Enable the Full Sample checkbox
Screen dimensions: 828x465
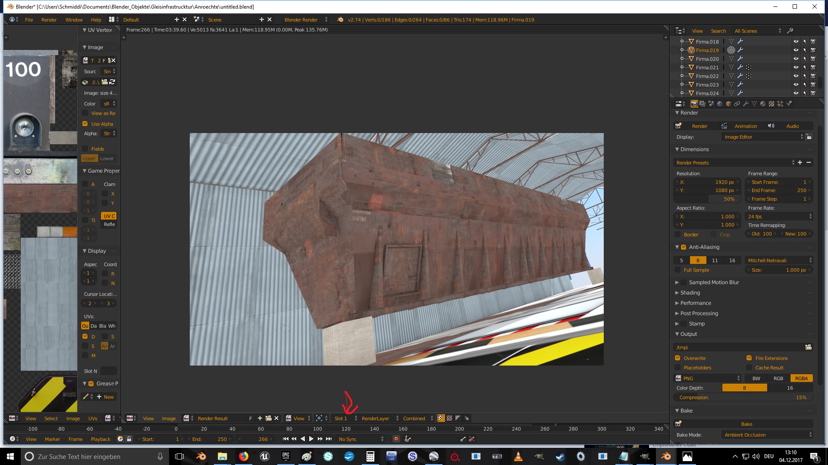[x=678, y=270]
